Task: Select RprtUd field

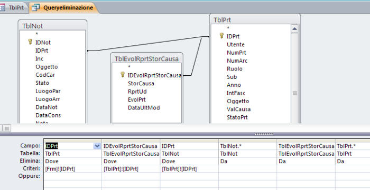Action: 137,92
